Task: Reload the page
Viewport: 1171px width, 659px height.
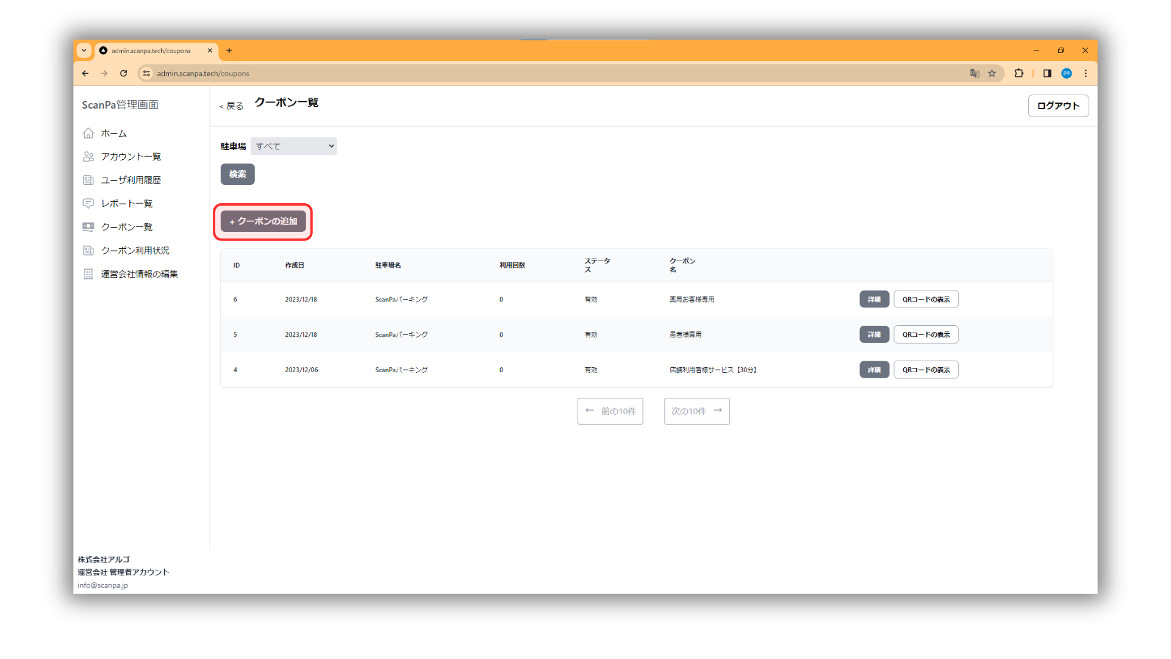Action: click(123, 73)
